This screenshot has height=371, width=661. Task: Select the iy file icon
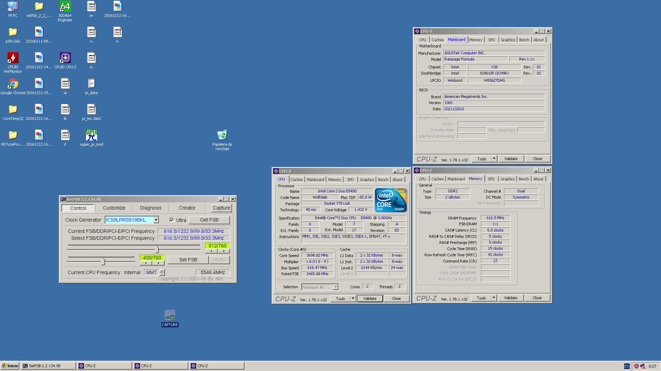(91, 61)
